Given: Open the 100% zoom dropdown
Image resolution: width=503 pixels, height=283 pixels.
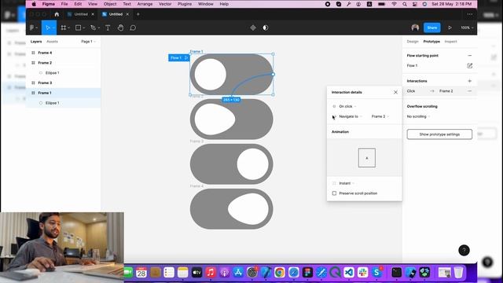Looking at the screenshot, I should [x=467, y=28].
